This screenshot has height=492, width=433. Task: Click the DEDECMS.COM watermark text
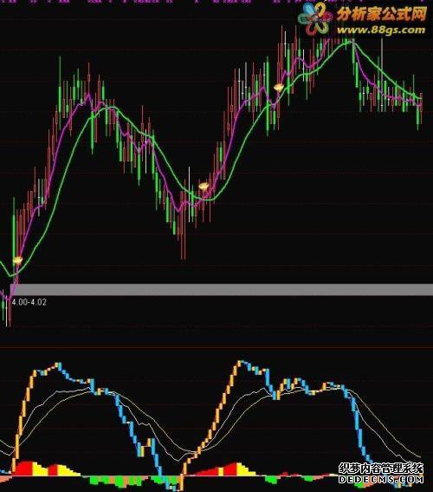pos(381,480)
